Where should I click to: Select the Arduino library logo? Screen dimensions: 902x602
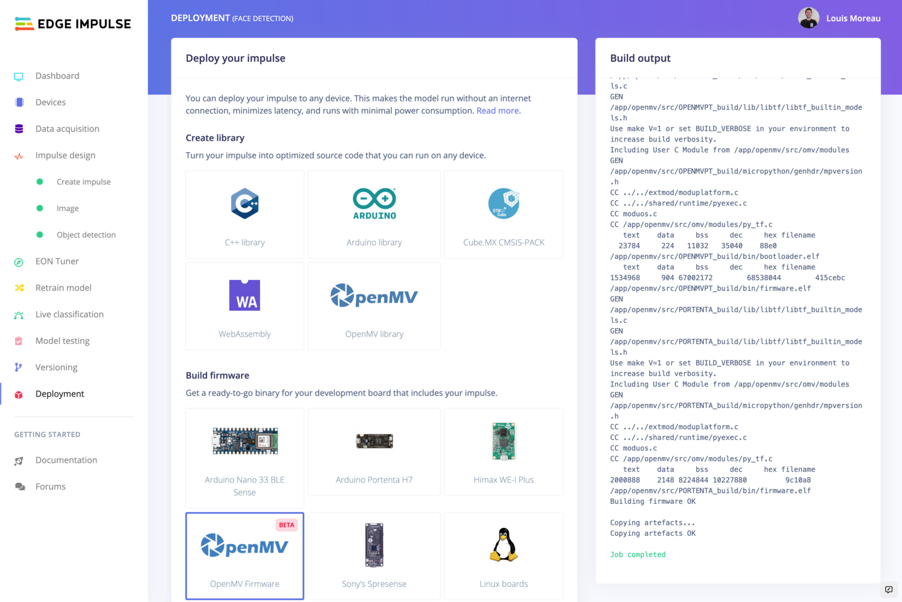tap(375, 203)
